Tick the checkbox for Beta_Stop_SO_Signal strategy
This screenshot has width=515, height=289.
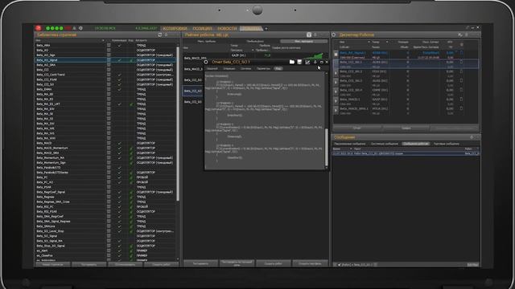point(109,246)
